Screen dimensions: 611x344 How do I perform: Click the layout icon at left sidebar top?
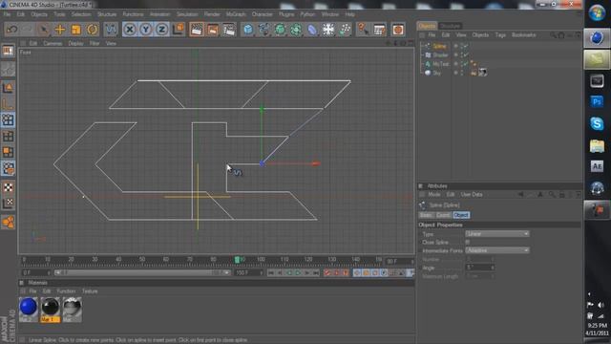pyautogui.click(x=8, y=51)
